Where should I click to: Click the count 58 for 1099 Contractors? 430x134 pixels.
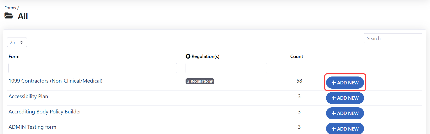299,81
